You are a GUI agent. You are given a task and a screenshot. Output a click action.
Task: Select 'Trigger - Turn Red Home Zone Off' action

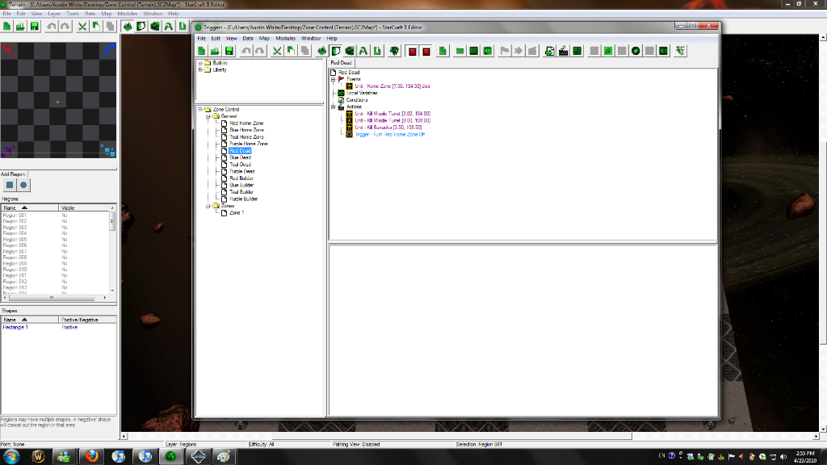click(390, 134)
